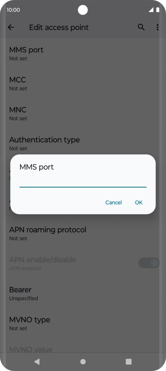
Task: Tap the back arrow icon
Action: tap(11, 27)
